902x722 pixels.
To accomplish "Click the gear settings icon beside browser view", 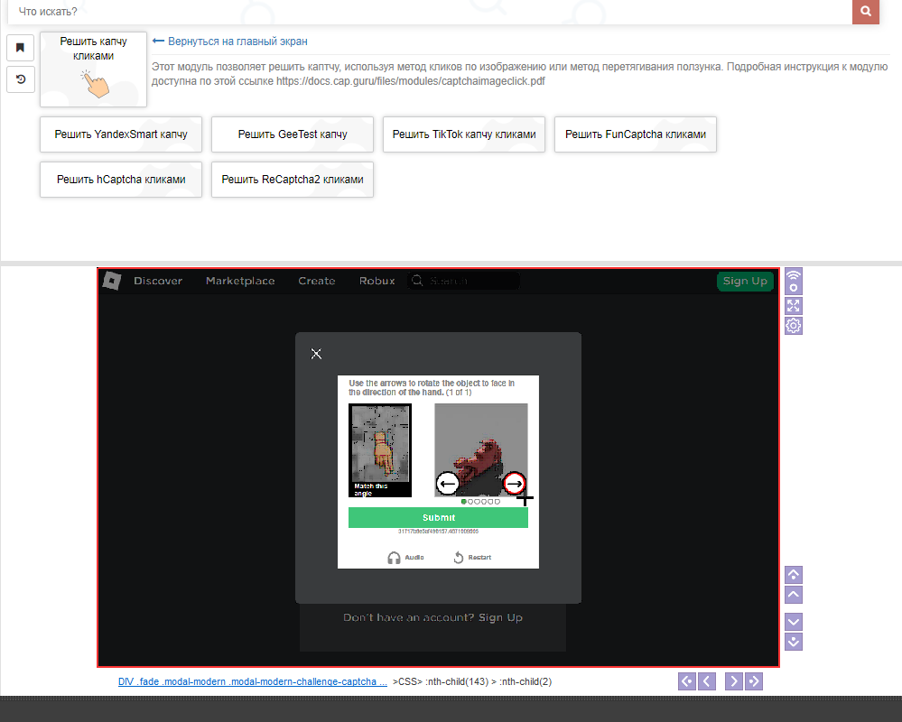I will (794, 326).
